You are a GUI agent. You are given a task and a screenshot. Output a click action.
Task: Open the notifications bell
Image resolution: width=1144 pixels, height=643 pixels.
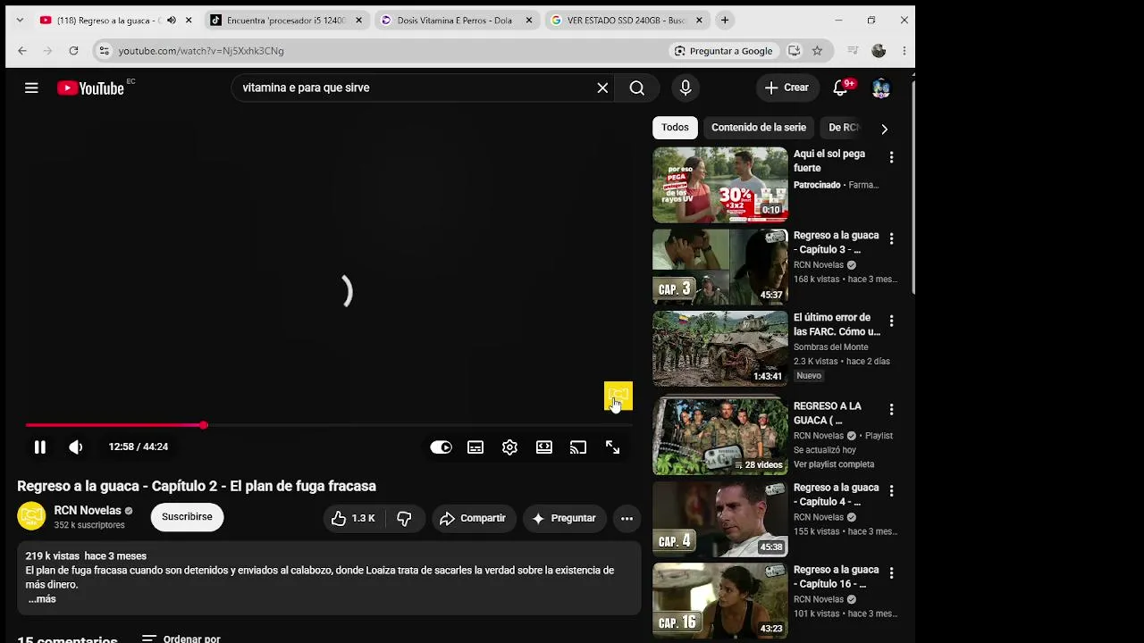point(840,88)
